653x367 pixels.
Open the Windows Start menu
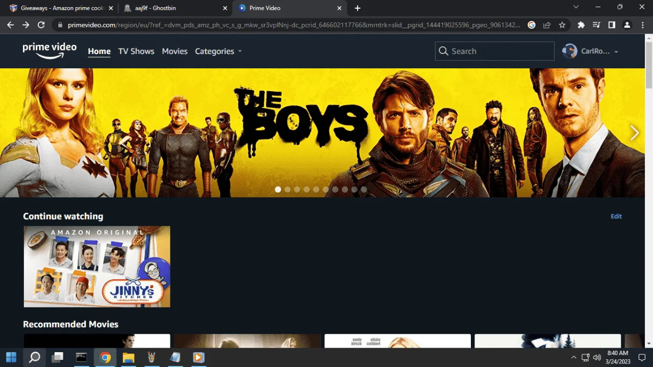click(x=11, y=357)
